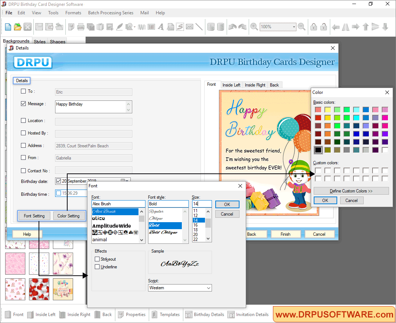Image resolution: width=396 pixels, height=323 pixels.
Task: Select the red hearts background thumbnail
Action: (39, 289)
